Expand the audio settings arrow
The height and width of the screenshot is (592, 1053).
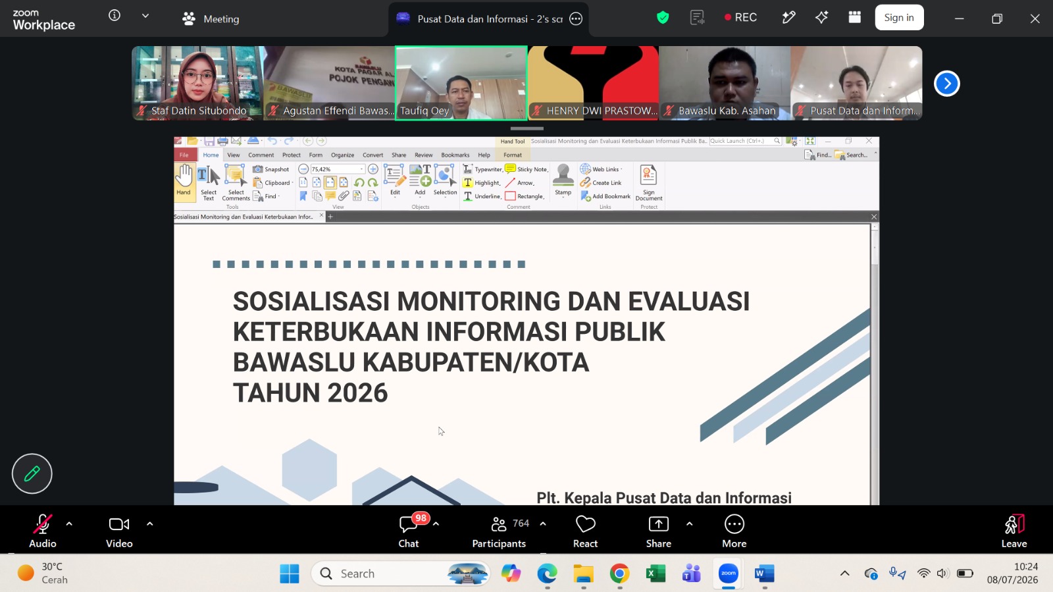point(69,524)
